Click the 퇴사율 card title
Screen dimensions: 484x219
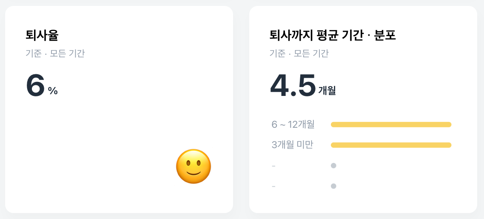point(42,36)
